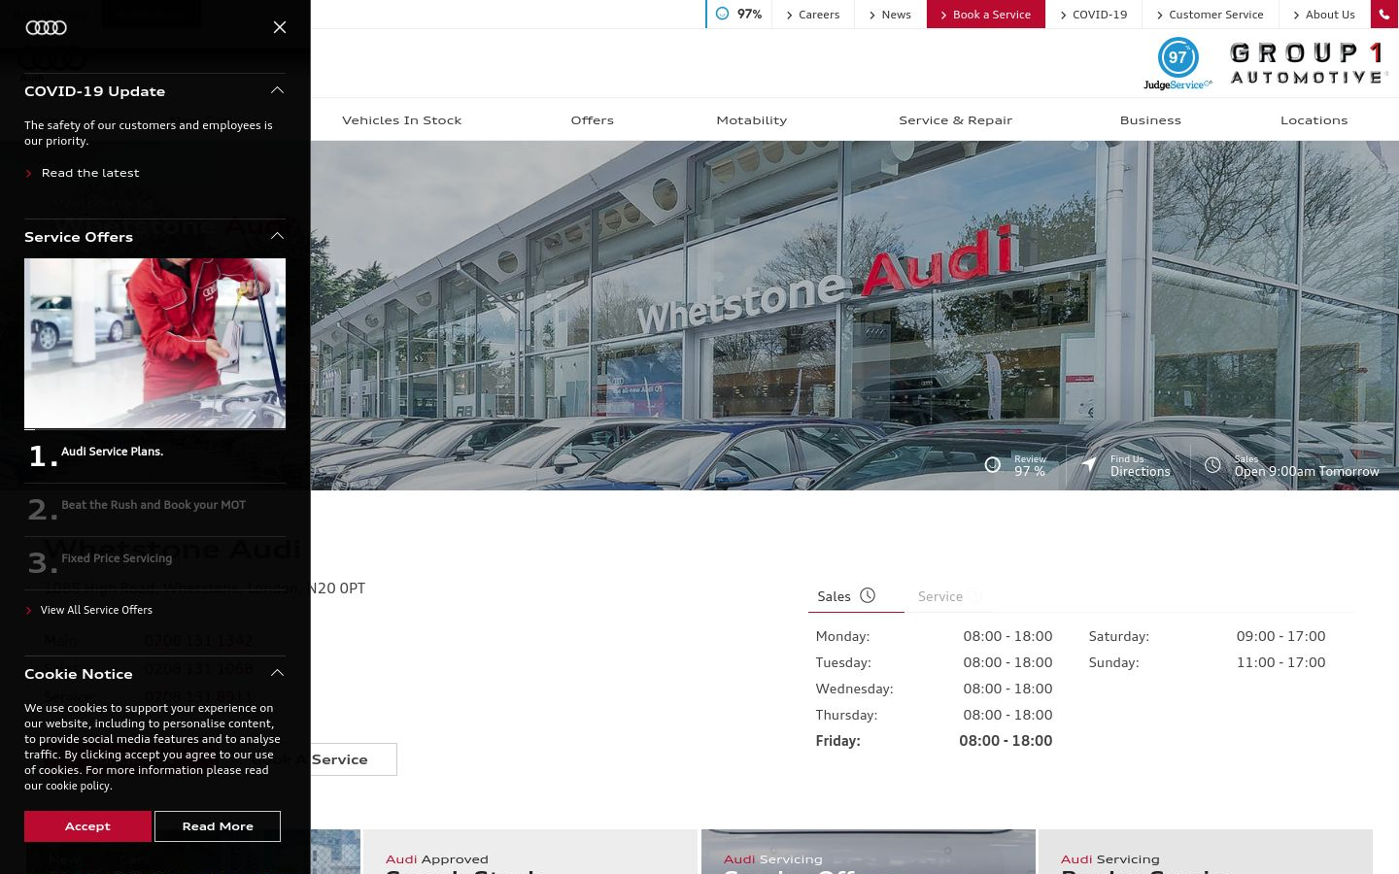Click the Find Us arrow icon
1399x874 pixels.
[x=1089, y=465]
